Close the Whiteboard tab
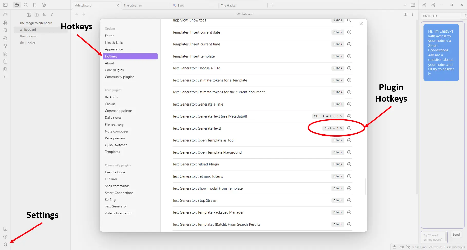The image size is (467, 250). pos(118,5)
